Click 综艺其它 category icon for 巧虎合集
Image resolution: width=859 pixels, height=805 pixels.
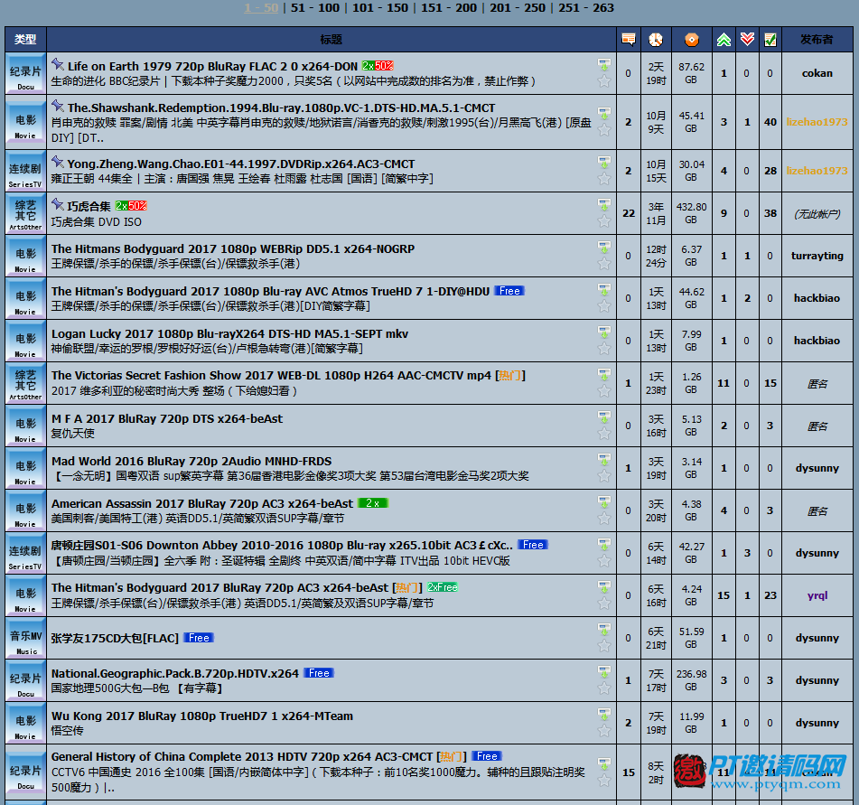click(x=25, y=214)
